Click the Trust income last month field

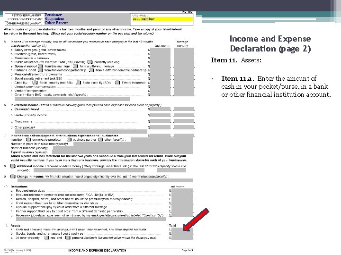tap(161, 121)
